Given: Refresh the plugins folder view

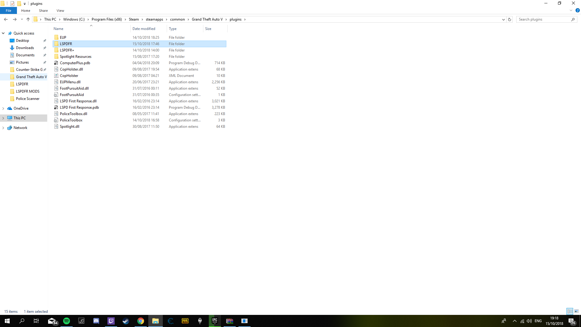Looking at the screenshot, I should (x=510, y=19).
